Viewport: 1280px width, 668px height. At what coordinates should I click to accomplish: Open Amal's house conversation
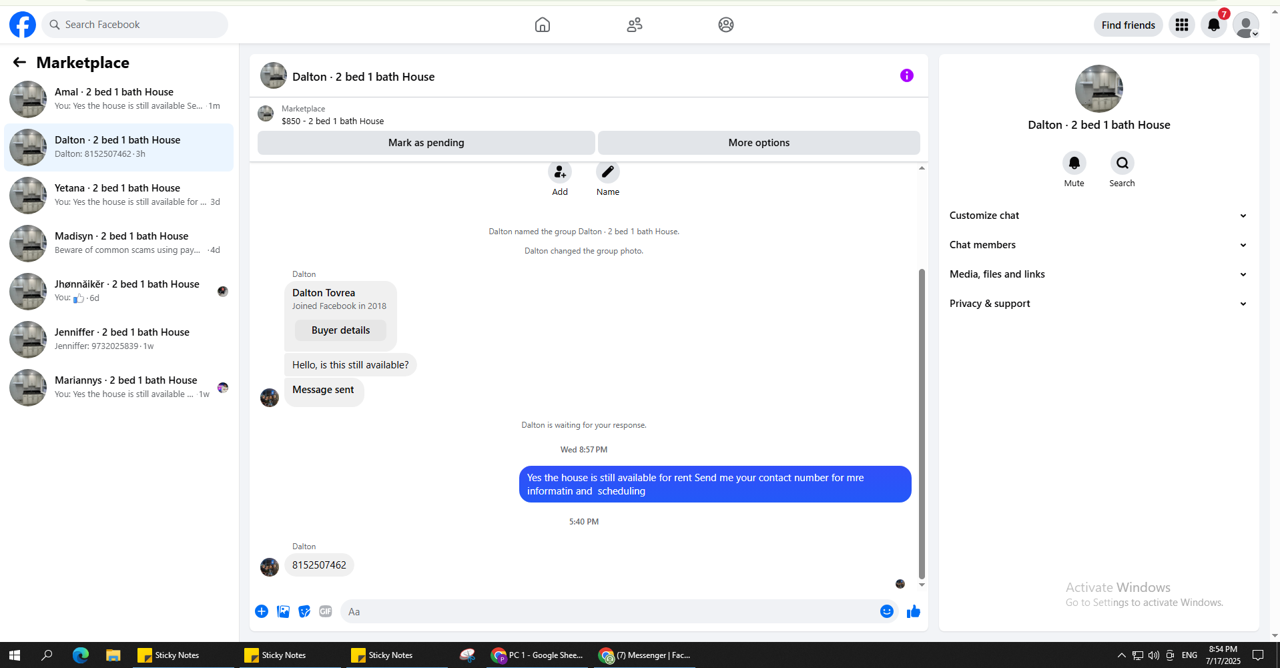(x=119, y=99)
